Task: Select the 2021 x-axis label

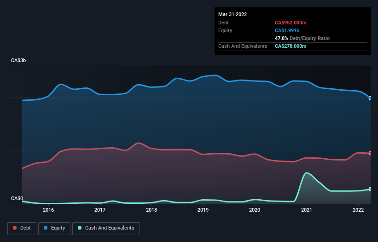Action: [x=306, y=210]
